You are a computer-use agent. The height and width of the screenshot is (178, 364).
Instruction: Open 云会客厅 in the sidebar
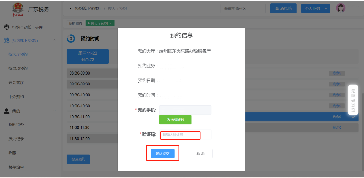click(x=16, y=83)
